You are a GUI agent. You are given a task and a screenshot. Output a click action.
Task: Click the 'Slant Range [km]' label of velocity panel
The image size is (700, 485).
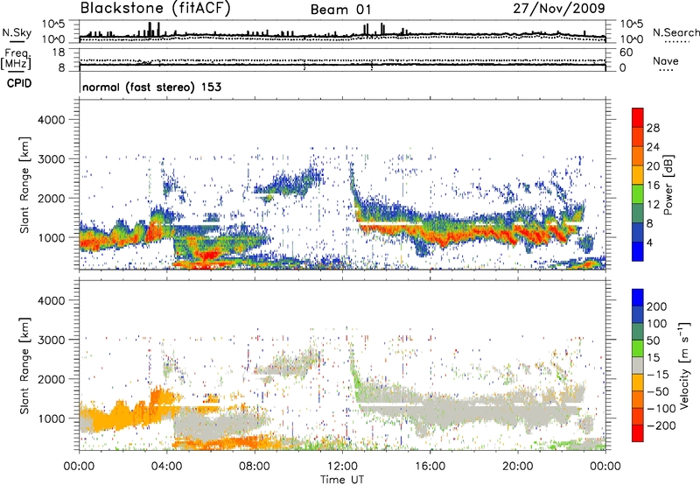click(x=24, y=365)
